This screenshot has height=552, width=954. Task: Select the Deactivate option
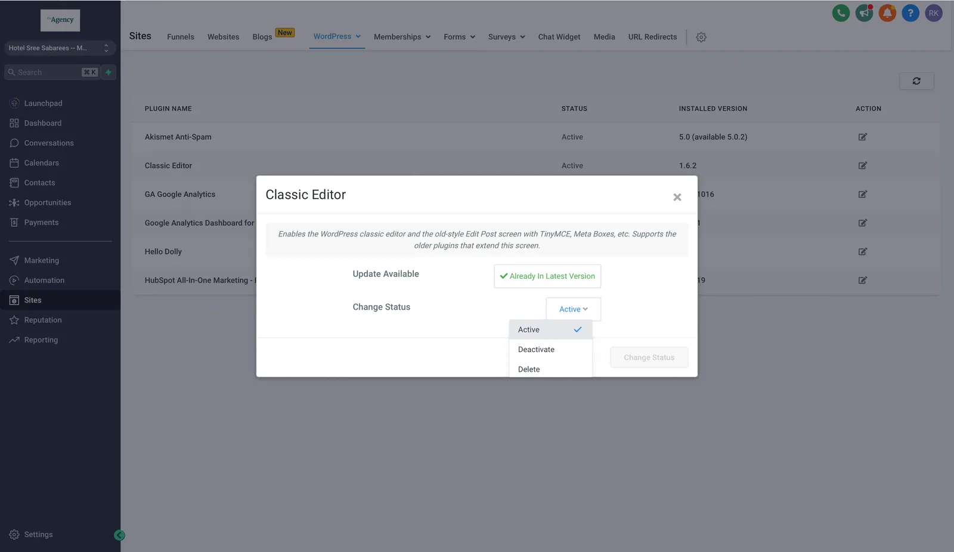pyautogui.click(x=550, y=350)
